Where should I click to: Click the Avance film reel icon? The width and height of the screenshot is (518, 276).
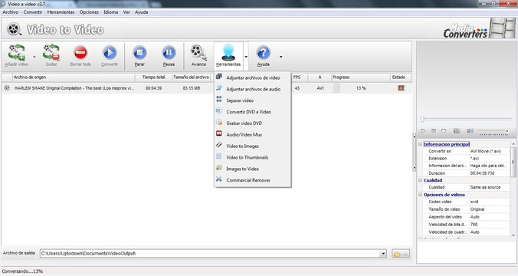pos(198,53)
